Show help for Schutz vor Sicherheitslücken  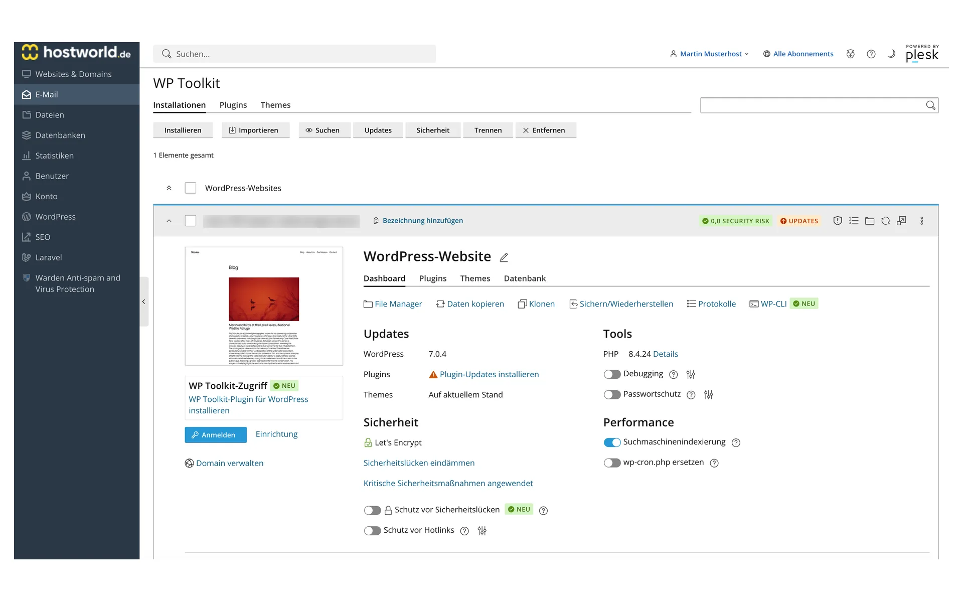tap(543, 510)
